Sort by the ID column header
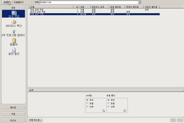The height and width of the screenshot is (123, 184). tap(76, 7)
